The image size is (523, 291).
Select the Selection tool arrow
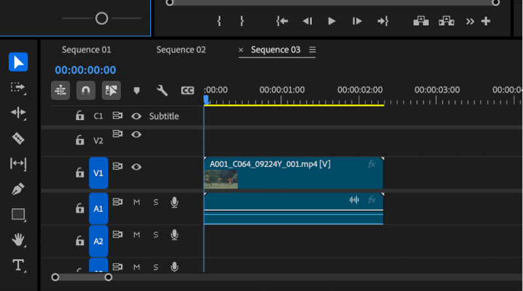point(18,62)
